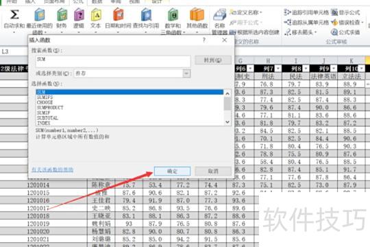Click the Go (转到) button
The image size is (370, 247).
pyautogui.click(x=213, y=60)
